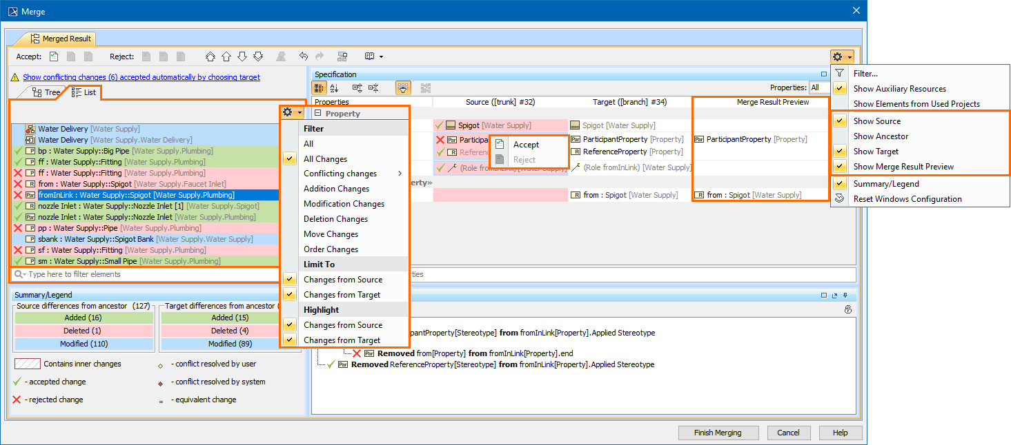Image resolution: width=1011 pixels, height=445 pixels.
Task: Click the undo arrow in the merge toolbar
Action: [304, 56]
